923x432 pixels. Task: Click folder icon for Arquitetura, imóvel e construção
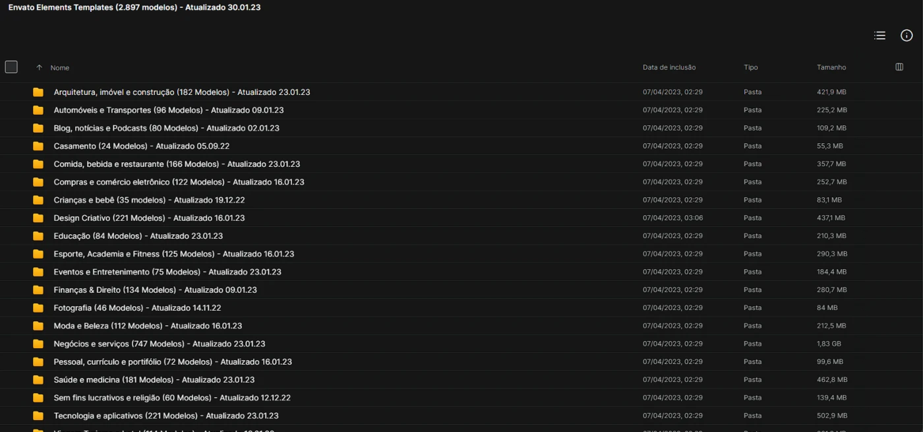pyautogui.click(x=38, y=92)
